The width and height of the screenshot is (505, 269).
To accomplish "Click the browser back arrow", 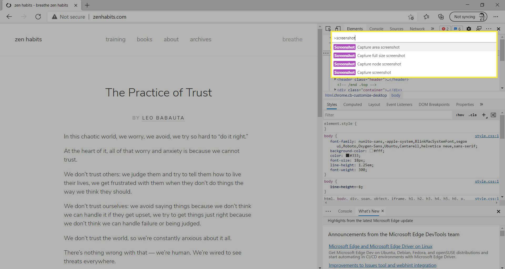I will tap(9, 17).
